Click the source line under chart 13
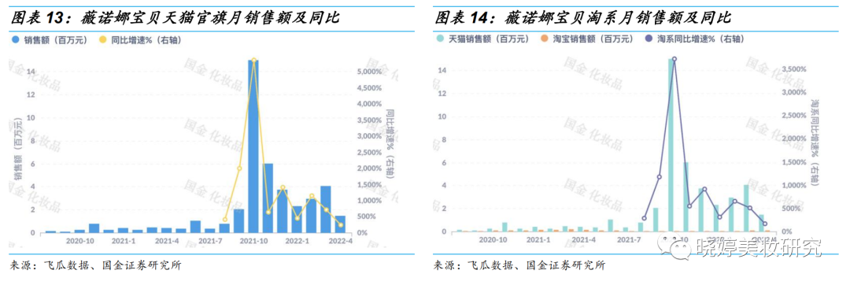Image resolution: width=850 pixels, height=285 pixels. pyautogui.click(x=95, y=265)
